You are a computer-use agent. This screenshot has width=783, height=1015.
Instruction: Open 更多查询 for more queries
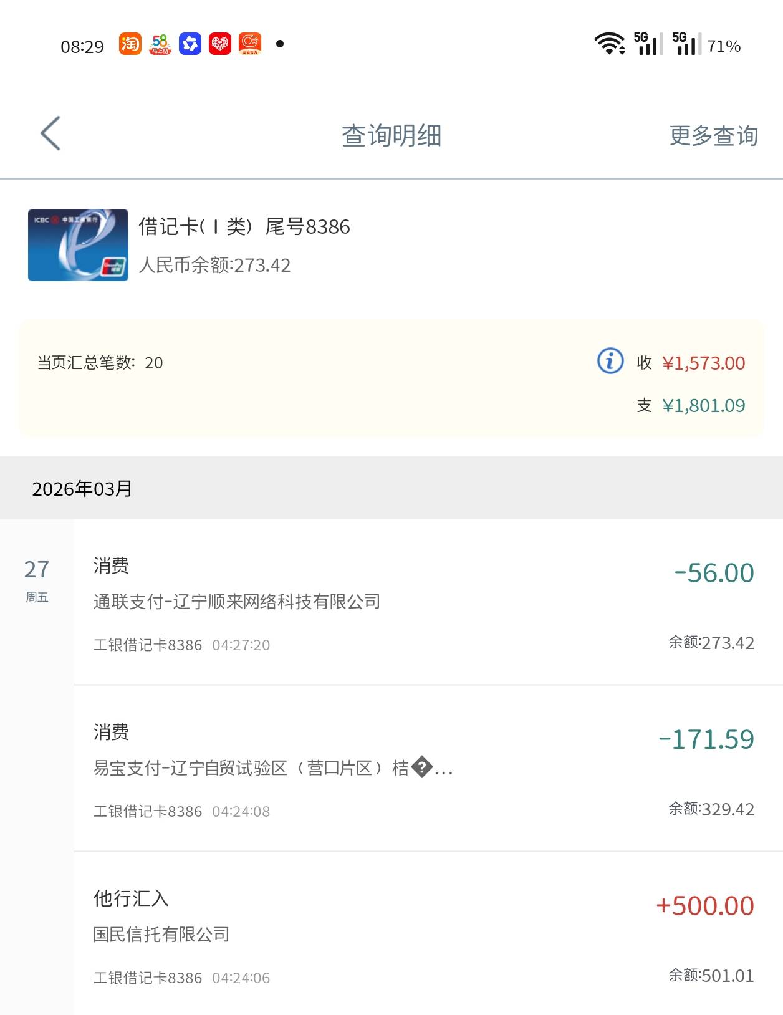click(713, 135)
